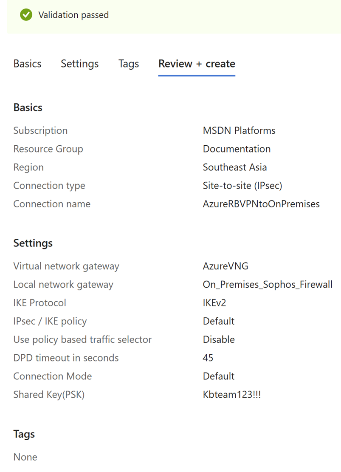Image resolution: width=341 pixels, height=472 pixels.
Task: Click the Southeast Asia region value
Action: tap(235, 167)
